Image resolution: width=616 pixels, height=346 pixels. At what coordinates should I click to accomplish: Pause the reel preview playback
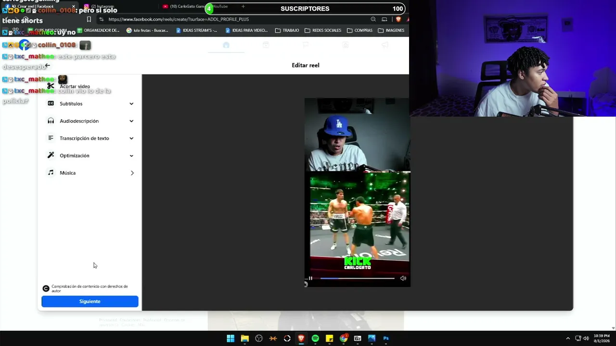tap(310, 278)
